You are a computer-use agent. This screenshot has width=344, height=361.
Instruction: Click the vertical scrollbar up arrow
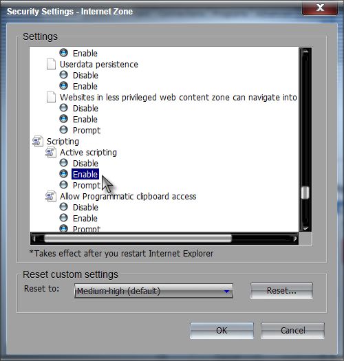click(305, 52)
